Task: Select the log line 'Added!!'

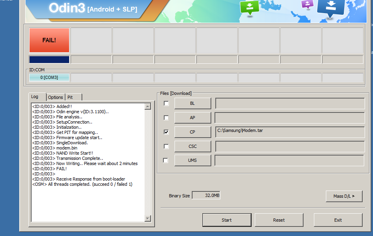Action: tap(52, 106)
